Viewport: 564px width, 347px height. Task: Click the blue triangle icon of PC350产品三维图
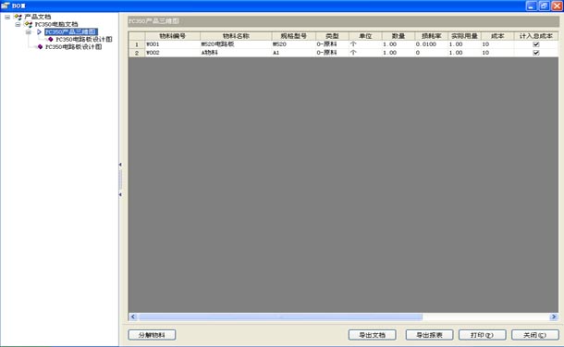[39, 31]
